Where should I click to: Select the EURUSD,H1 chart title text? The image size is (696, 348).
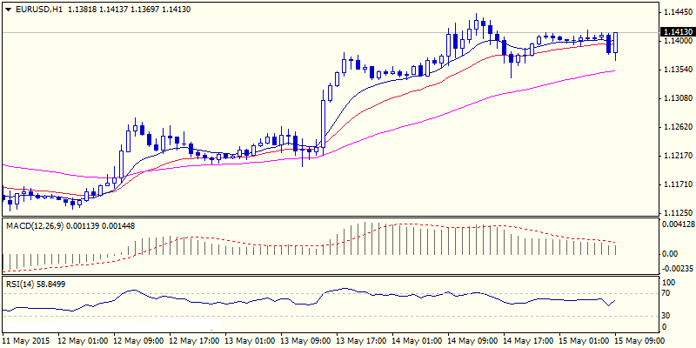tap(37, 10)
